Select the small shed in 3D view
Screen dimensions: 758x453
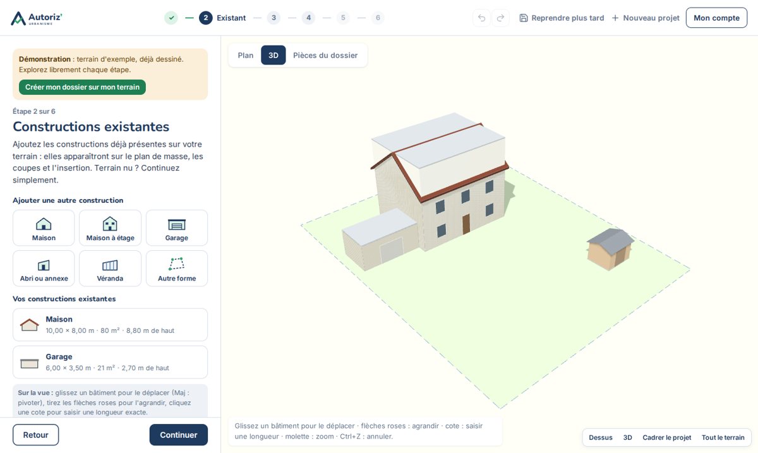click(x=610, y=249)
